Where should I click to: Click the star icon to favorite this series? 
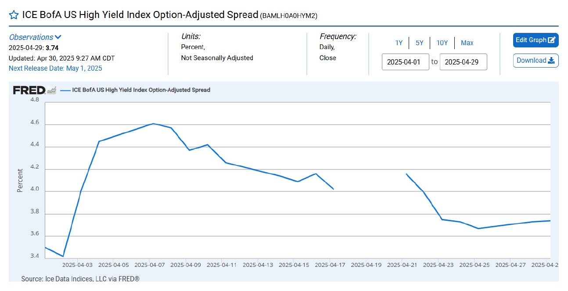coord(14,15)
